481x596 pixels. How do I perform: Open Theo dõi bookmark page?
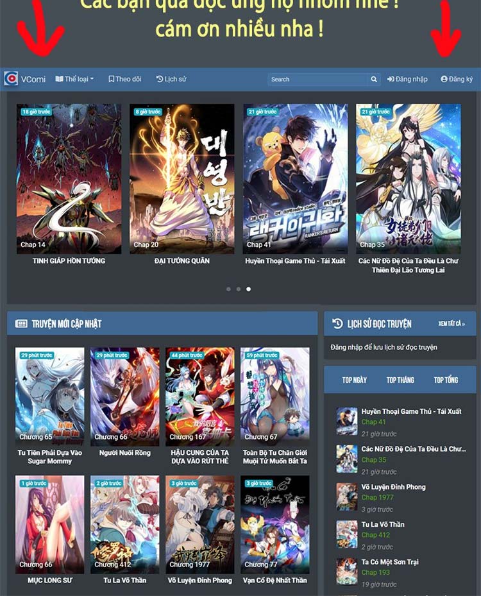pos(125,80)
